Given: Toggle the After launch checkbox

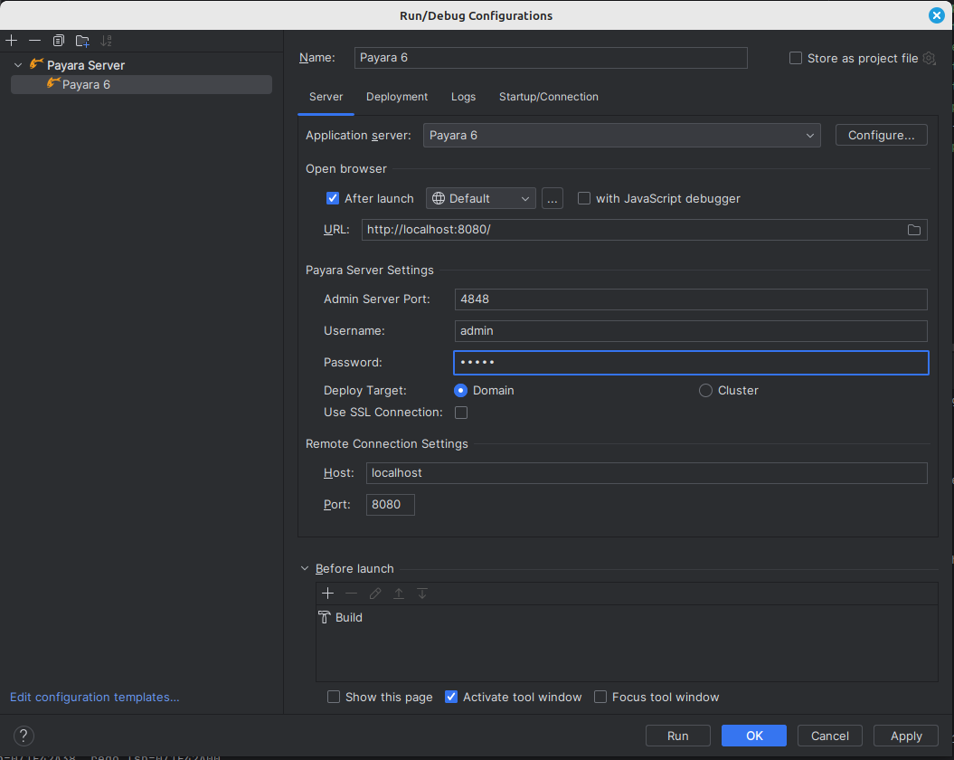Looking at the screenshot, I should pyautogui.click(x=333, y=198).
